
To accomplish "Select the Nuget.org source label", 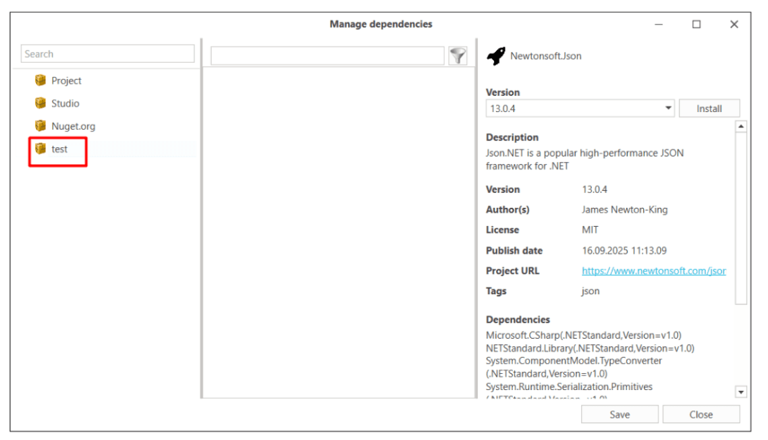I will (74, 126).
